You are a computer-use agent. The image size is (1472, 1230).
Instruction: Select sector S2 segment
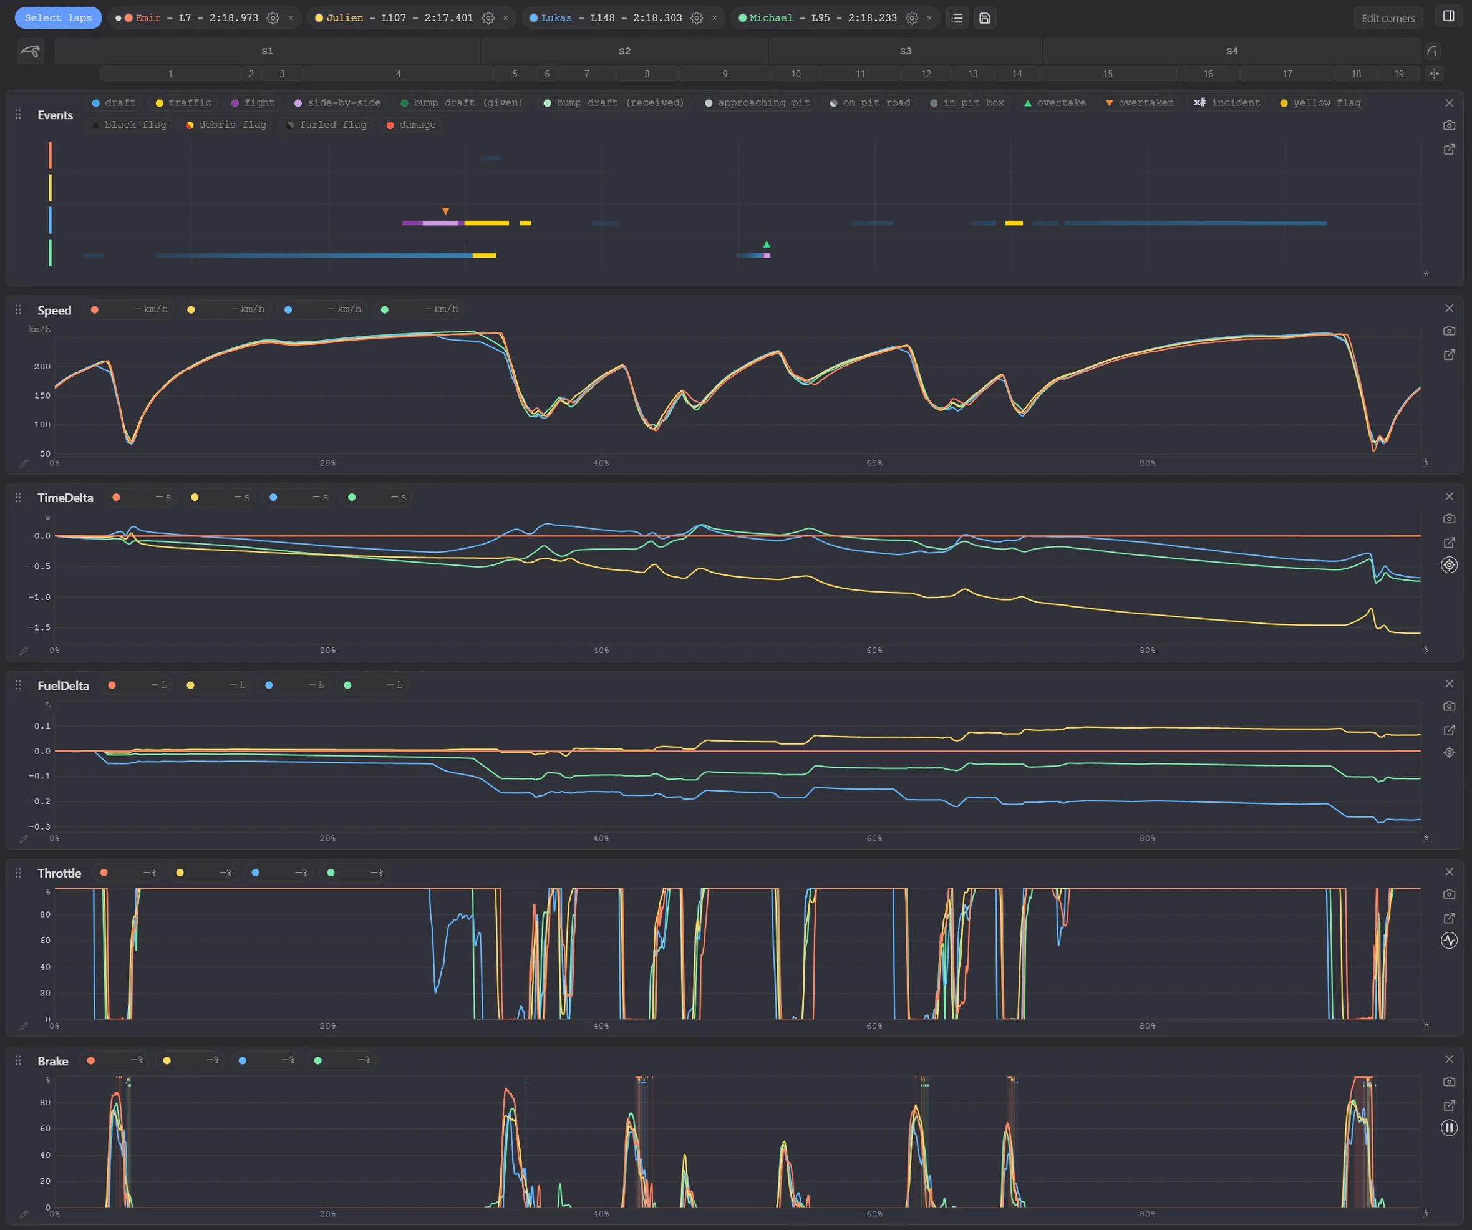coord(624,51)
